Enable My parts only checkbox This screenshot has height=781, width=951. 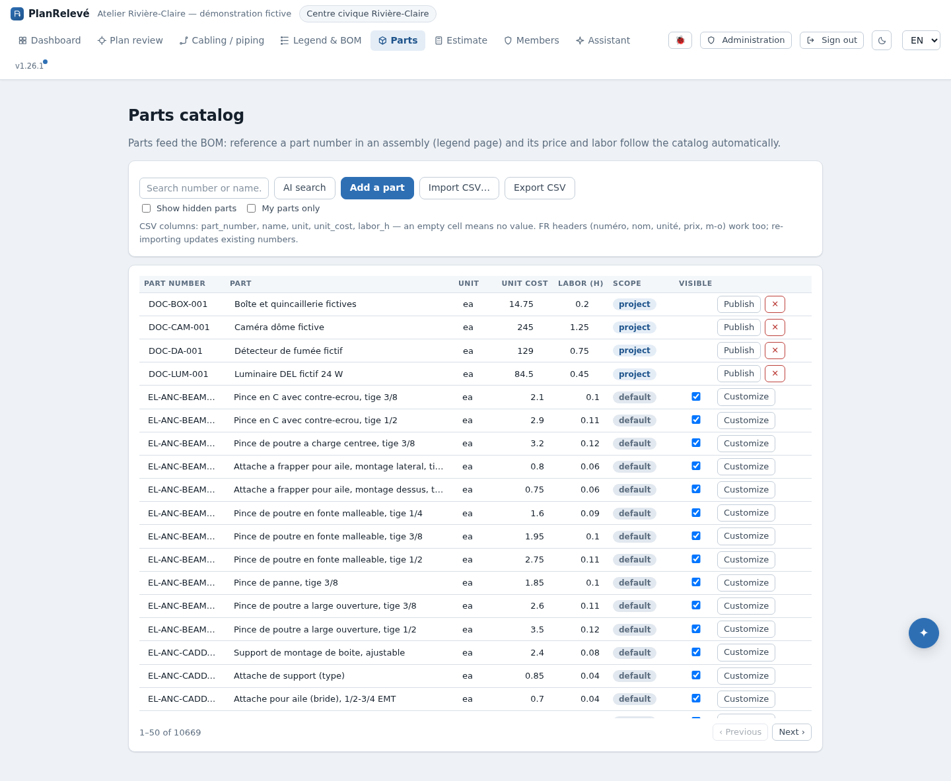(x=252, y=209)
